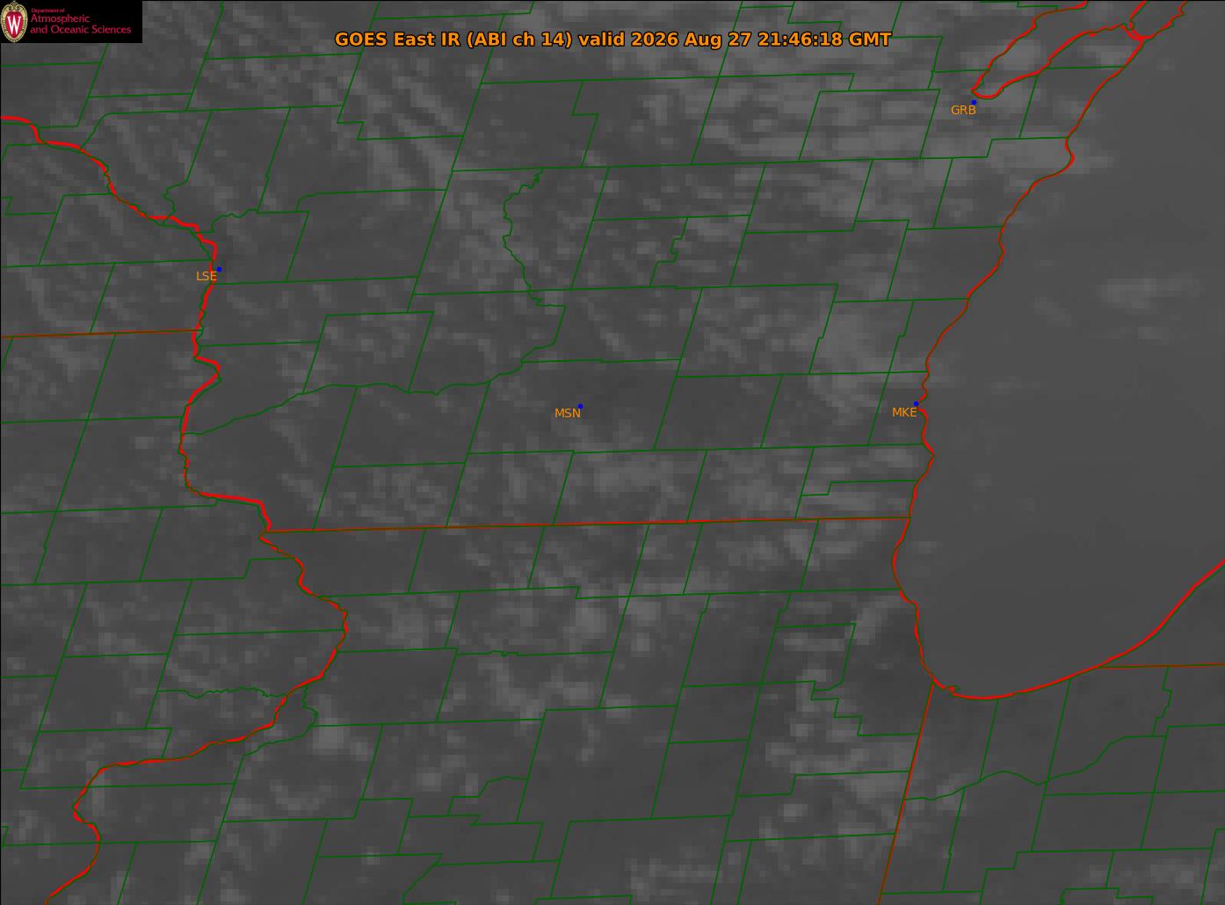Click the blue GRB station dot
Image resolution: width=1225 pixels, height=905 pixels.
click(974, 103)
